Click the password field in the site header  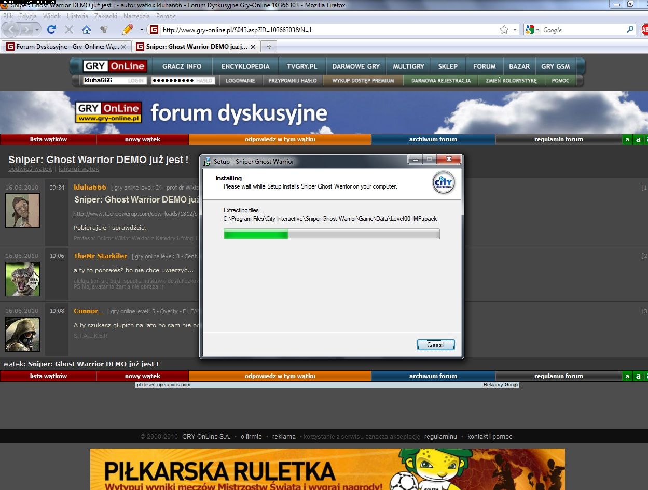click(183, 81)
